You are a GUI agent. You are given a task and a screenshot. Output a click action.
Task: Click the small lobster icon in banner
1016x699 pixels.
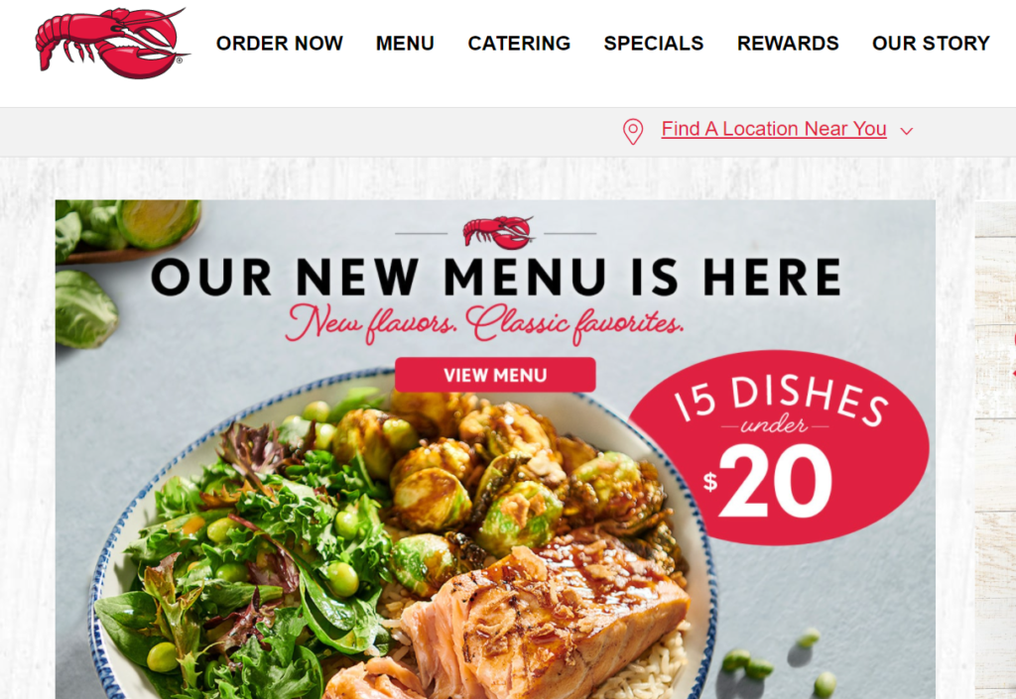pos(498,232)
